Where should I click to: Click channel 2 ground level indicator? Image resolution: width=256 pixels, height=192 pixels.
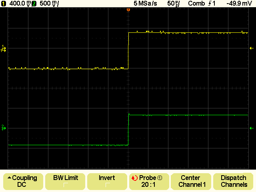click(4, 128)
